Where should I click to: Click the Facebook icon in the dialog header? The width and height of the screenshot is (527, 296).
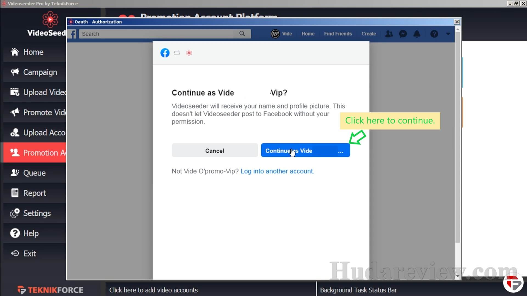165,53
